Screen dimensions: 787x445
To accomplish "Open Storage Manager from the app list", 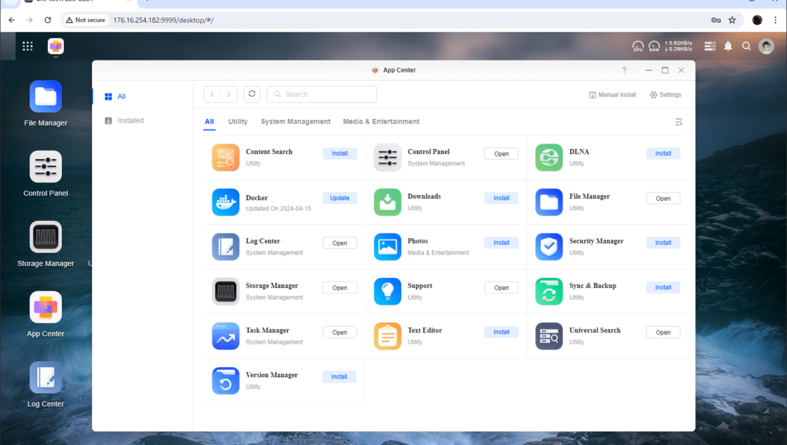I will (x=340, y=288).
